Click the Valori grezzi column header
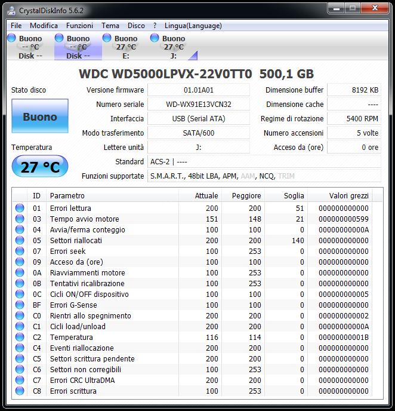 coord(340,196)
